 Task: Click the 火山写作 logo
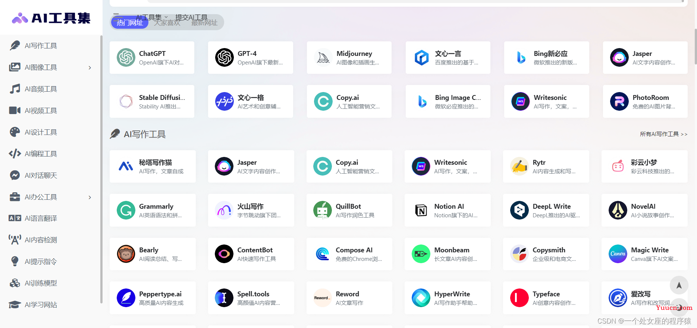point(224,210)
